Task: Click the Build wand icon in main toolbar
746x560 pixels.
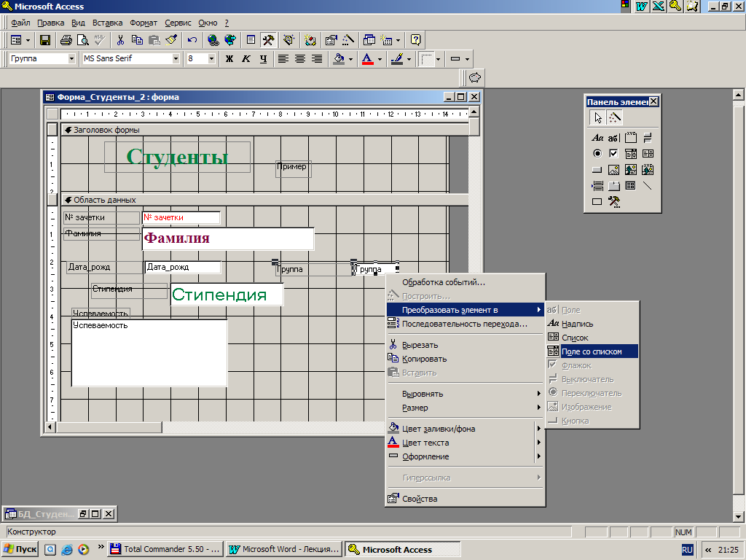Action: pos(348,40)
